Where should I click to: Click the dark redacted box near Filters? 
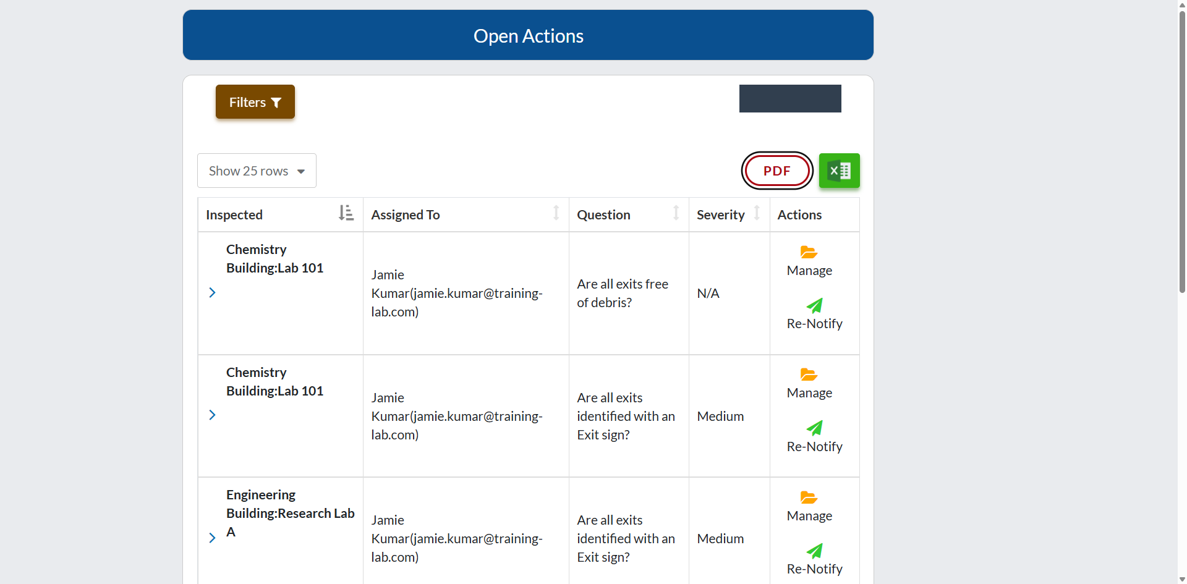pos(790,98)
